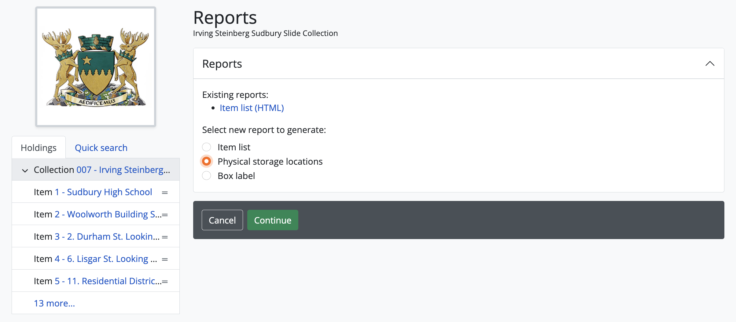Switch to the Holdings tab
Image resolution: width=736 pixels, height=322 pixels.
39,148
